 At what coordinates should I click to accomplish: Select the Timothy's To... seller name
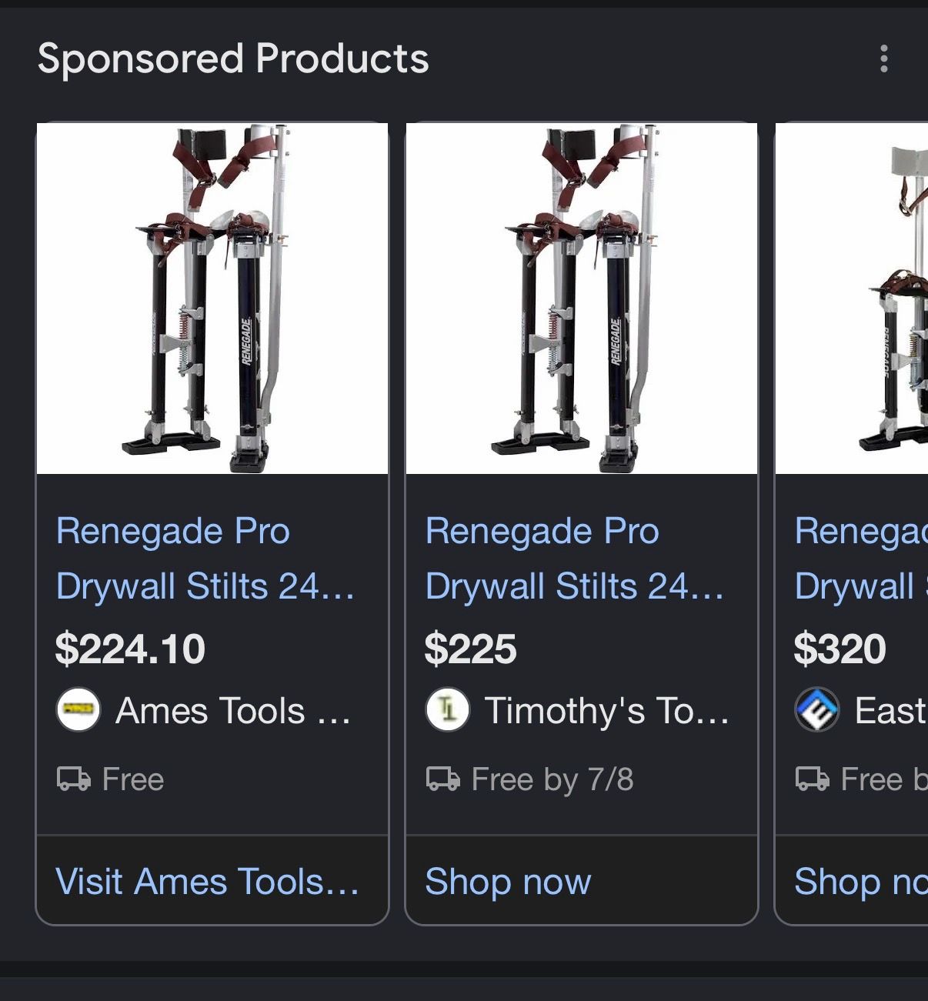point(607,710)
